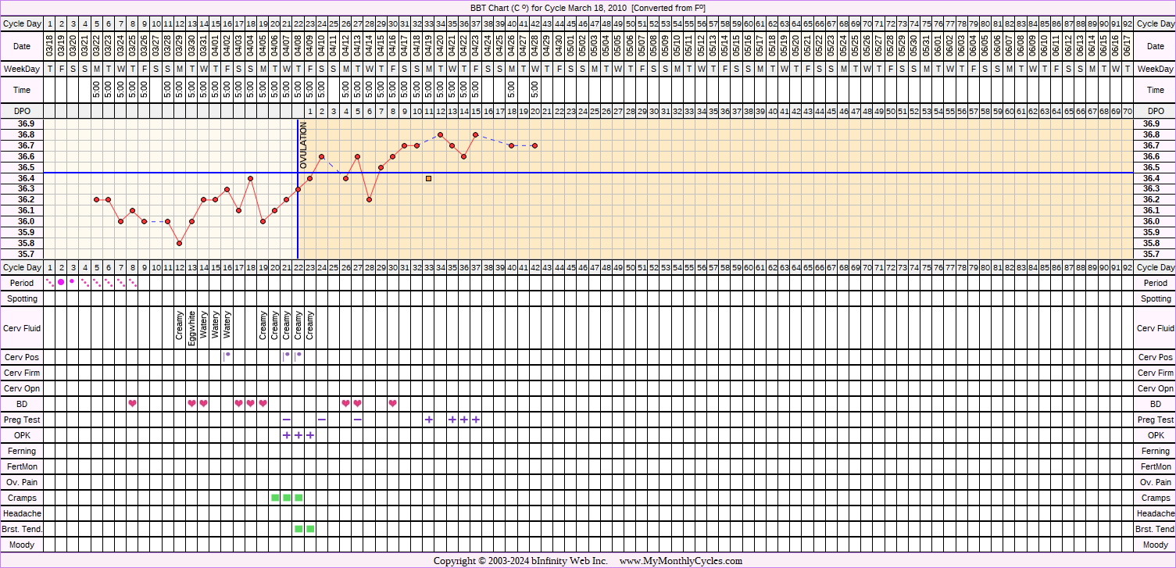Click Cerv Pos marker on cycle day 16

pyautogui.click(x=227, y=355)
